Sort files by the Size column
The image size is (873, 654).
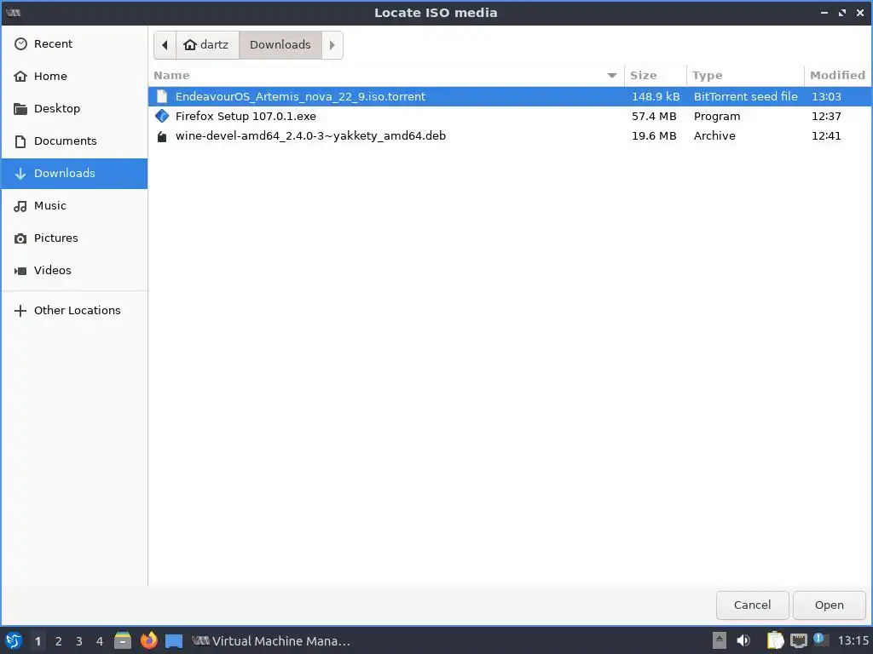(656, 75)
